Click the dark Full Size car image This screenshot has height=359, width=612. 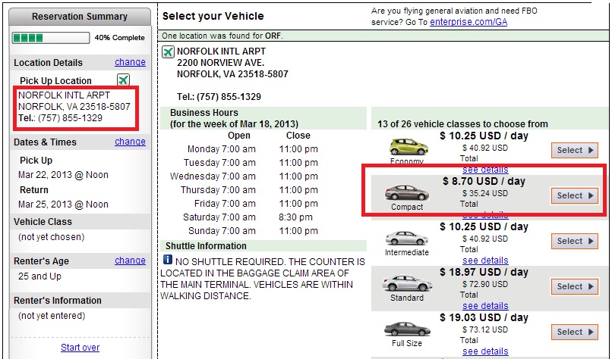click(407, 329)
